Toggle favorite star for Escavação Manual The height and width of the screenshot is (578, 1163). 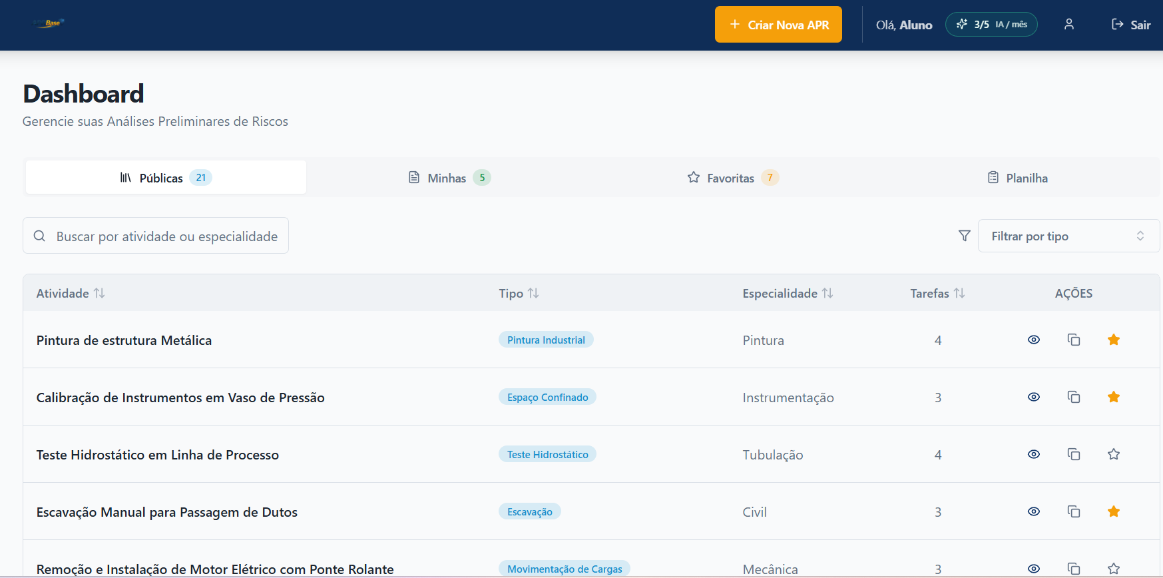1114,511
